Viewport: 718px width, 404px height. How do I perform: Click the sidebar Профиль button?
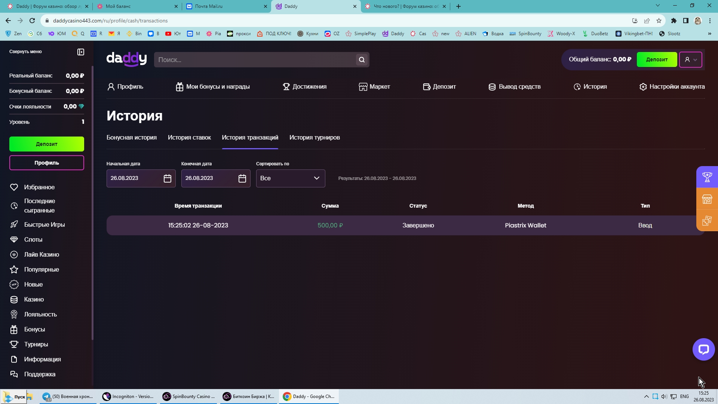(x=47, y=163)
